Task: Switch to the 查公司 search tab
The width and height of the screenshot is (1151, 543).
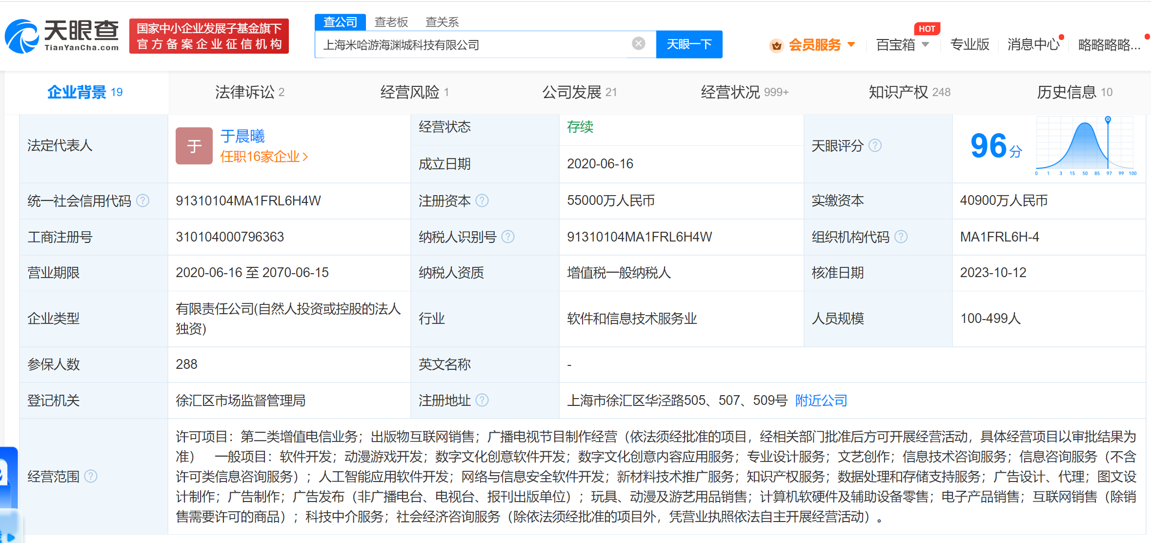Action: pyautogui.click(x=340, y=22)
